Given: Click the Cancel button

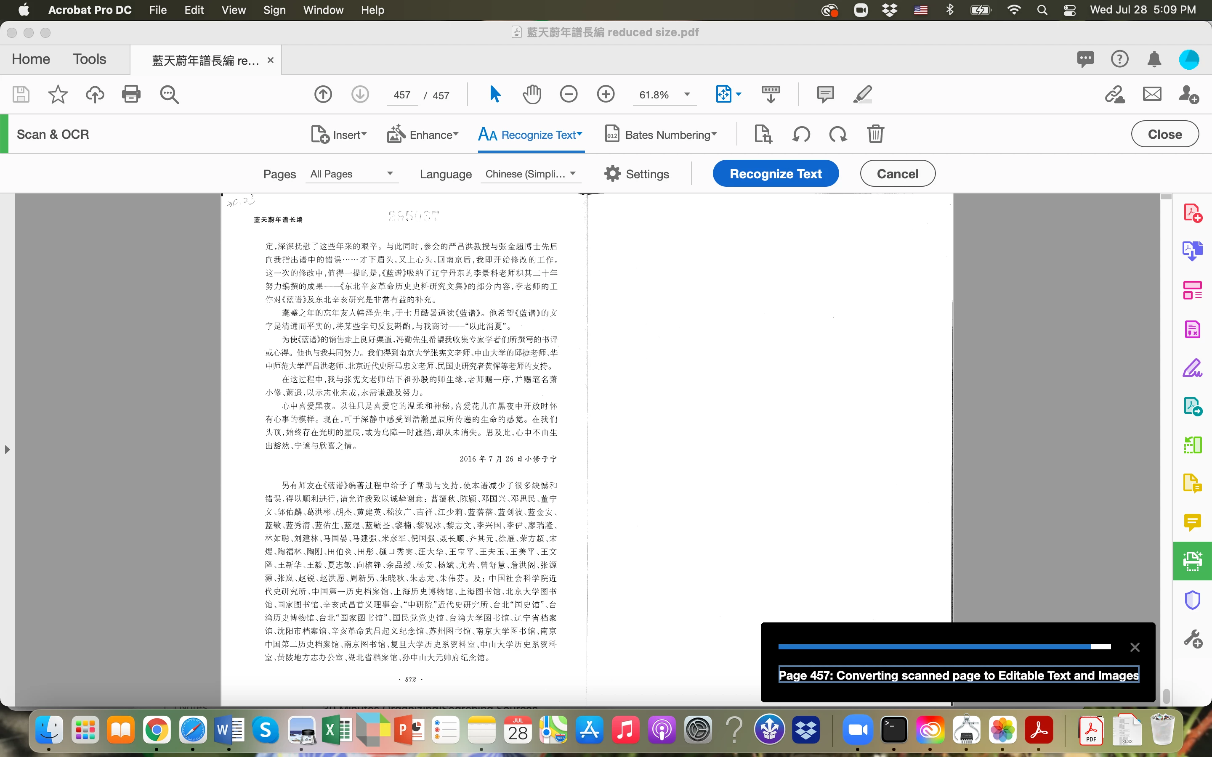Looking at the screenshot, I should (898, 174).
